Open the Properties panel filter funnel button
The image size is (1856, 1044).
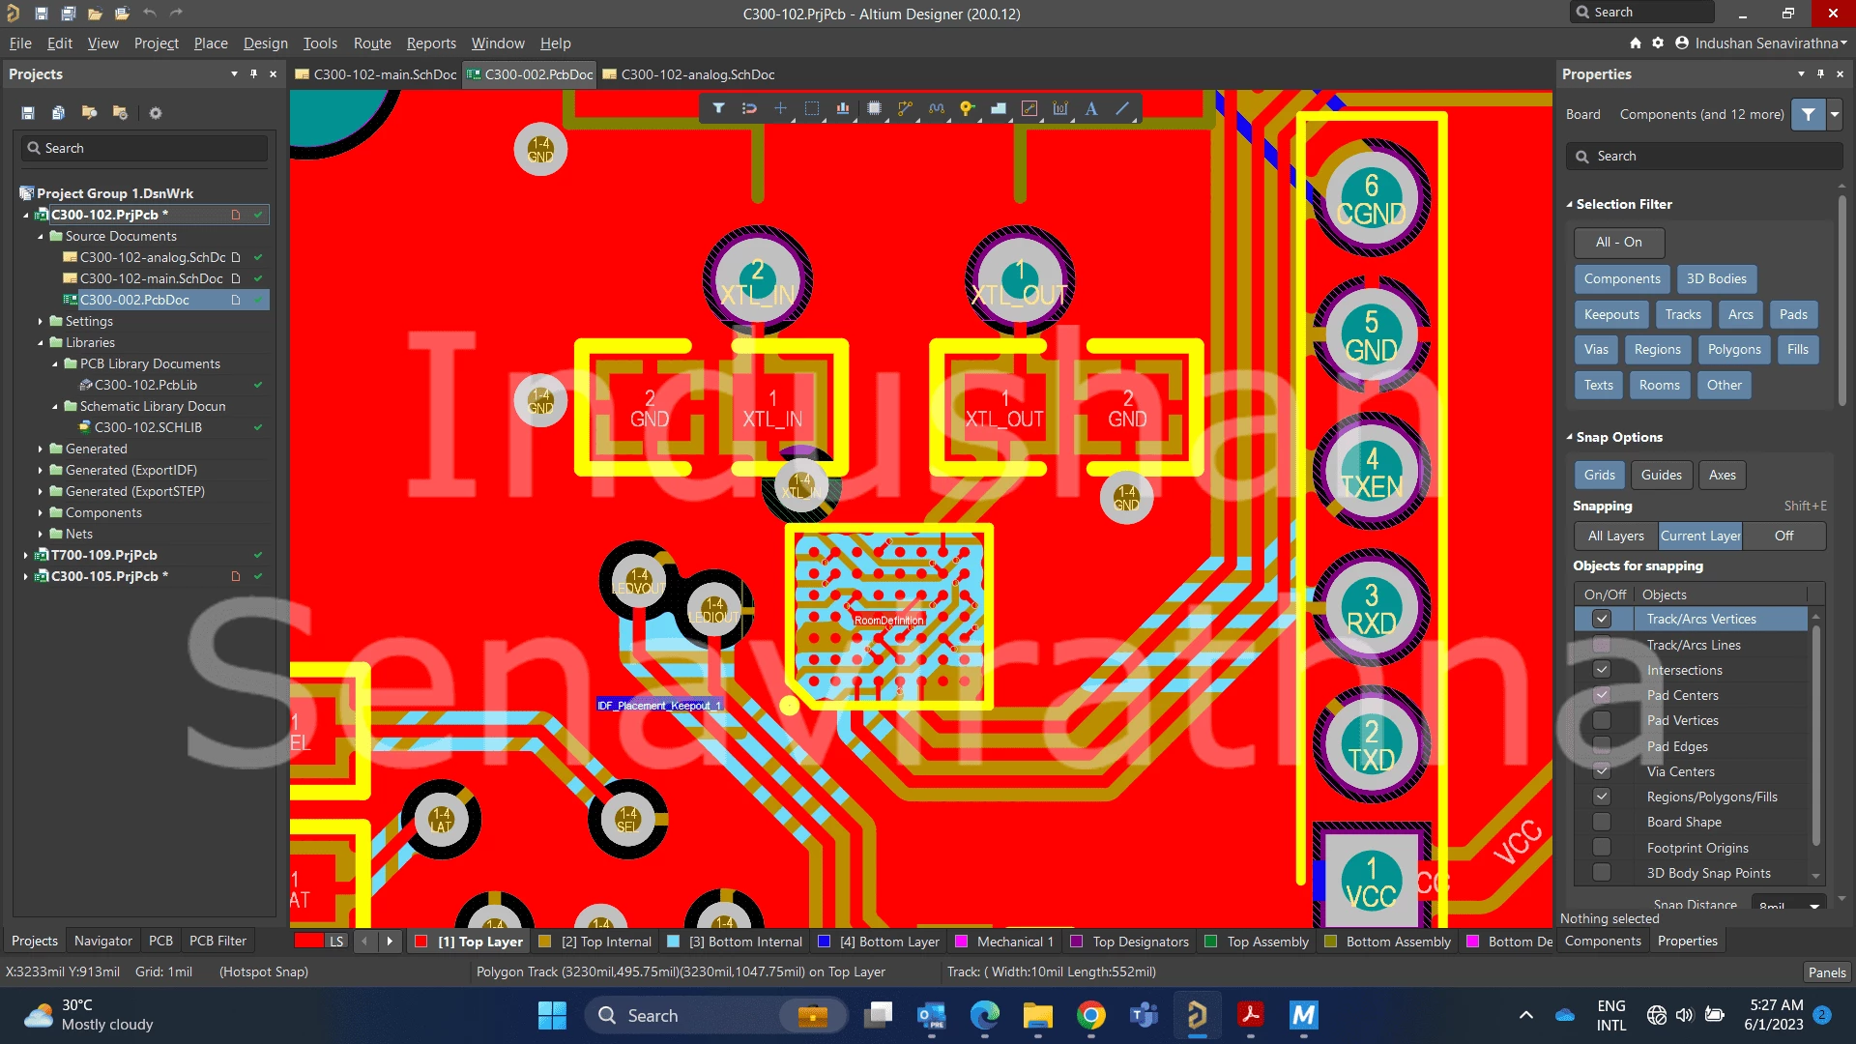point(1808,114)
